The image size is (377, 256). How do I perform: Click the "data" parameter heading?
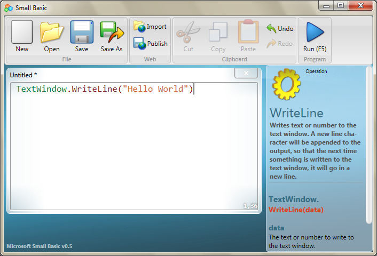(x=277, y=228)
